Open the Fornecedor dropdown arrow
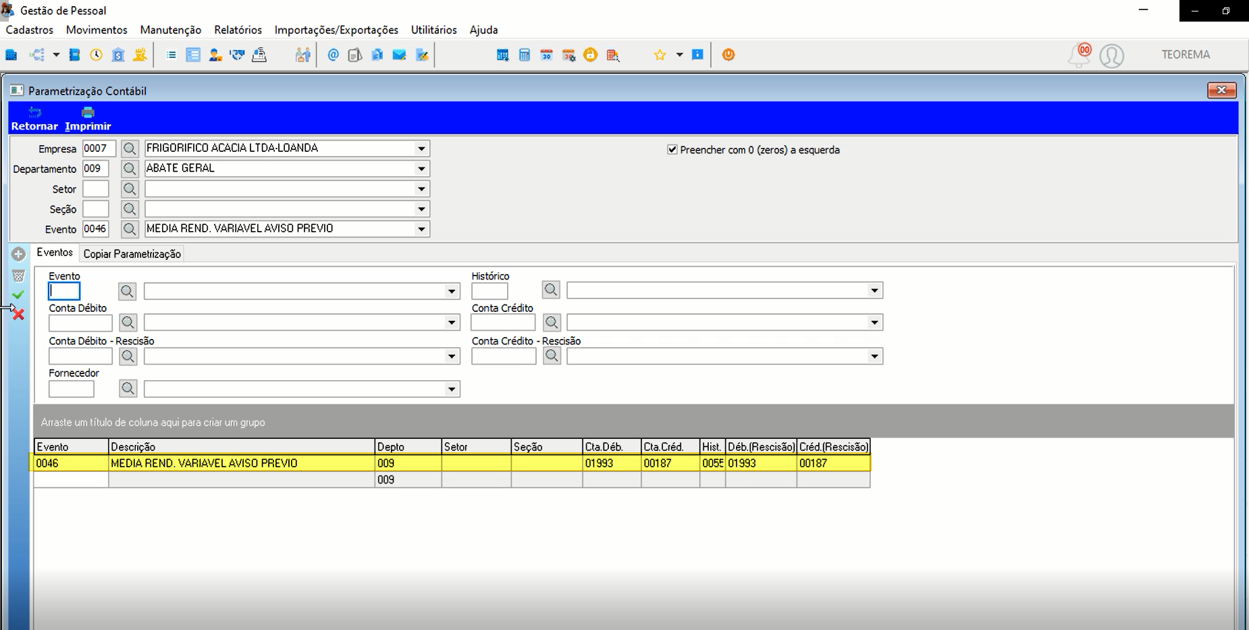Viewport: 1249px width, 630px height. [x=452, y=389]
